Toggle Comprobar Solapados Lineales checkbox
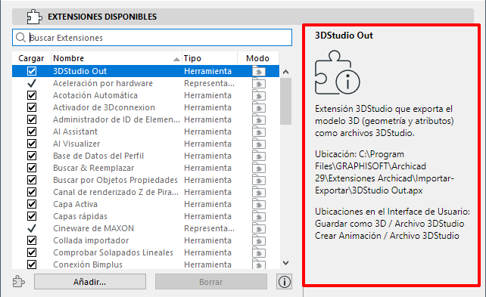 [32, 252]
